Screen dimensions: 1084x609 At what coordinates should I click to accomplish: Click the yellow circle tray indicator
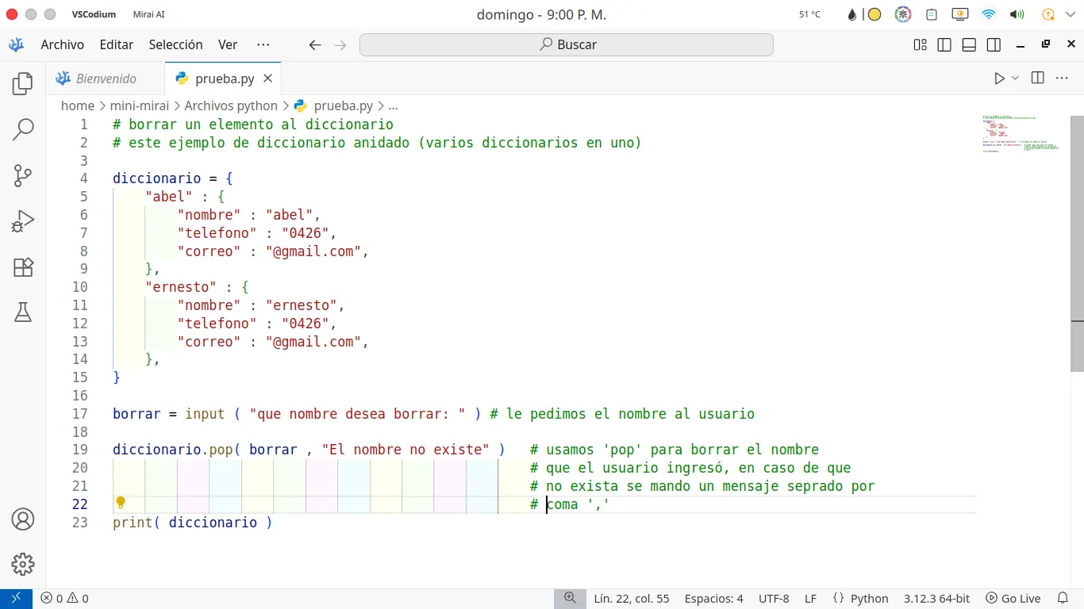coord(874,14)
